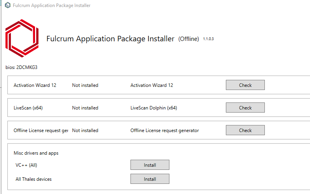Screen dimensions: 310x194
Task: Click the 'Offline License request generator' description text
Action: coord(164,131)
